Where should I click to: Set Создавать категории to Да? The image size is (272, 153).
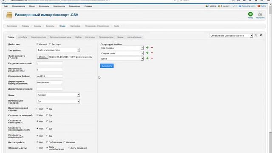47,121
